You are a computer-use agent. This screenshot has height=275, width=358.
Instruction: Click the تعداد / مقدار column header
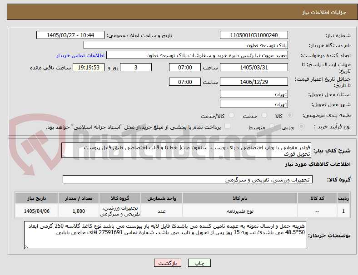click(79, 198)
